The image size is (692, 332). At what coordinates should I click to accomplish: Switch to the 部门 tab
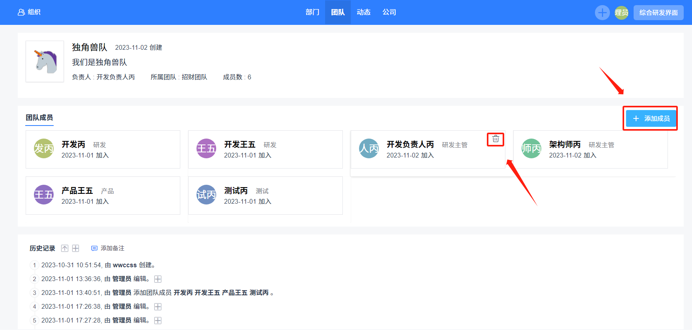(x=312, y=12)
